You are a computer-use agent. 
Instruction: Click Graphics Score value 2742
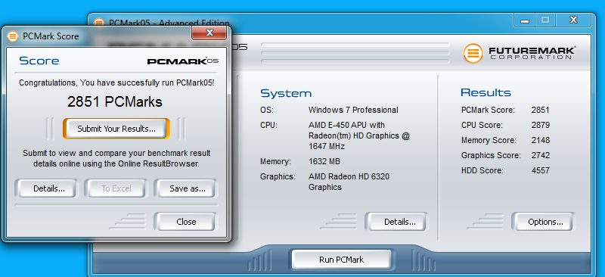click(x=540, y=155)
